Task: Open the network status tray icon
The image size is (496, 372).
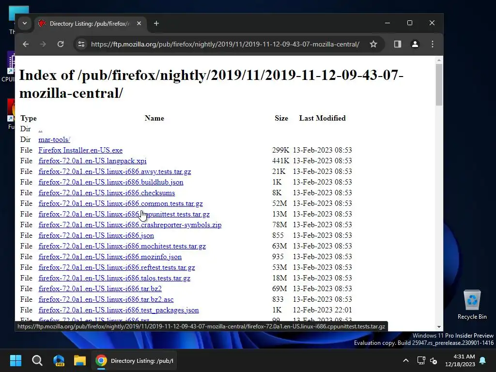Action: coord(421,360)
